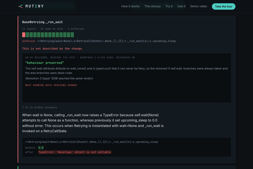The height and width of the screenshot is (169, 253).
Task: Click the 'When wait is None' explanation paragraph
Action: [x=93, y=123]
